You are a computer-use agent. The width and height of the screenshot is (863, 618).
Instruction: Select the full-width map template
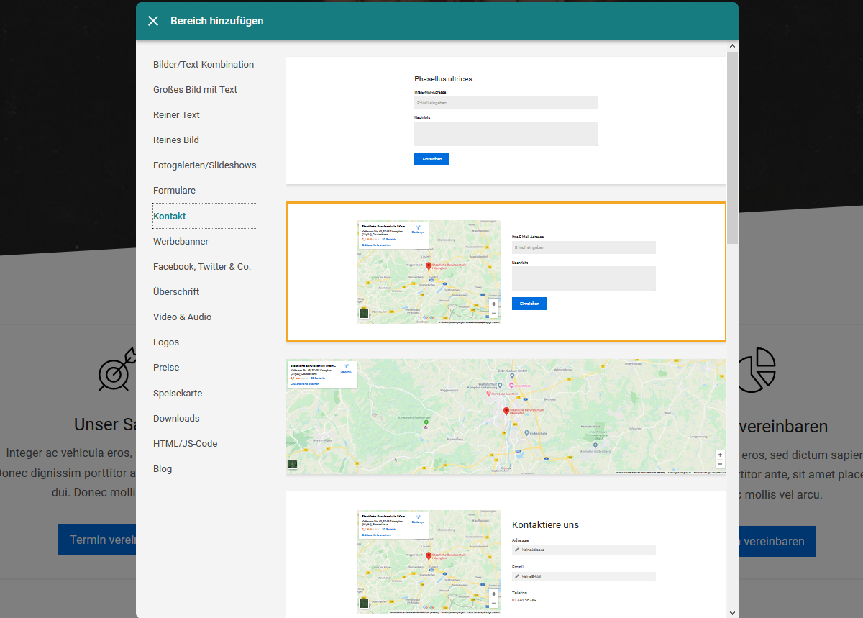pos(506,416)
